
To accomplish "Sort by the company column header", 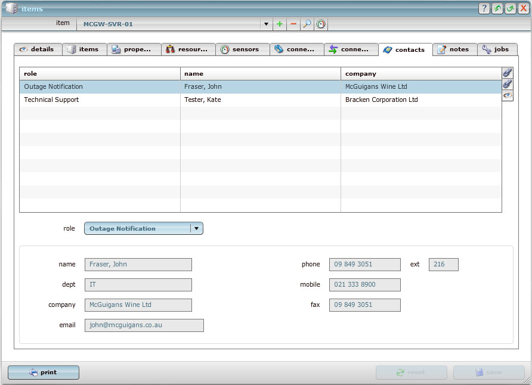I will (x=420, y=74).
